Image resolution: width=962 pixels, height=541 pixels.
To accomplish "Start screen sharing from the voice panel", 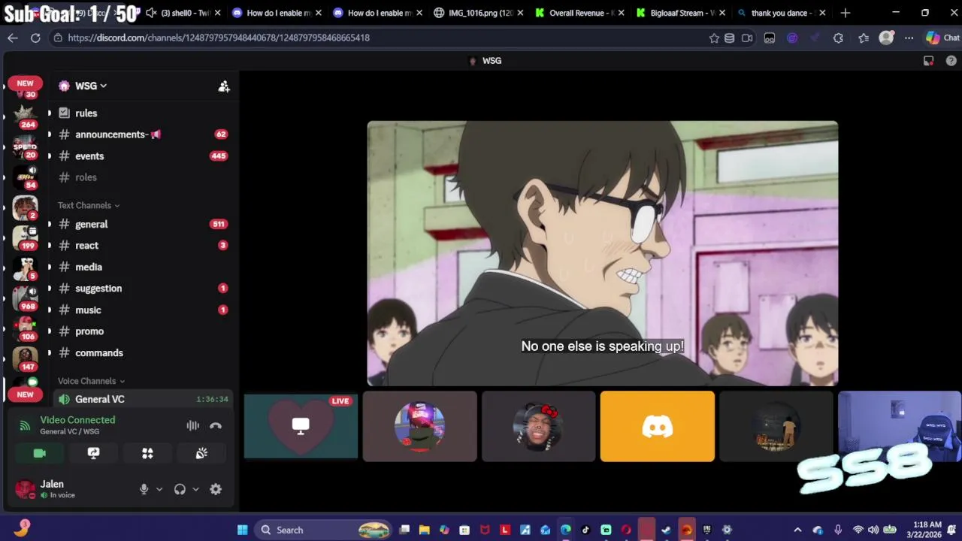I will 93,453.
